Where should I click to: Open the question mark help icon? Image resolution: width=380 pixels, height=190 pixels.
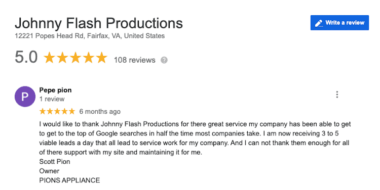click(164, 60)
